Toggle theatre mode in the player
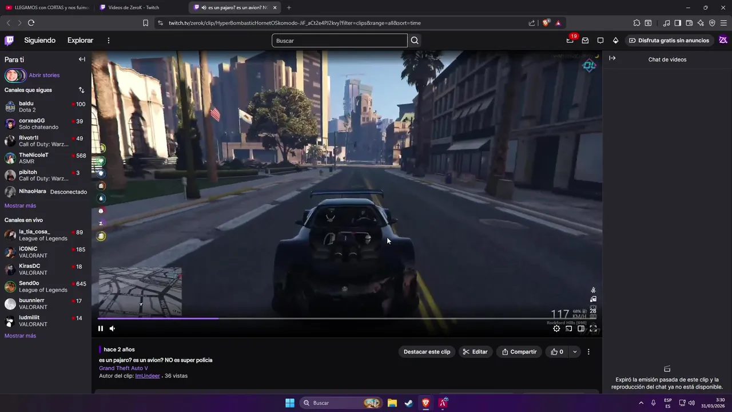The height and width of the screenshot is (412, 732). click(x=581, y=328)
